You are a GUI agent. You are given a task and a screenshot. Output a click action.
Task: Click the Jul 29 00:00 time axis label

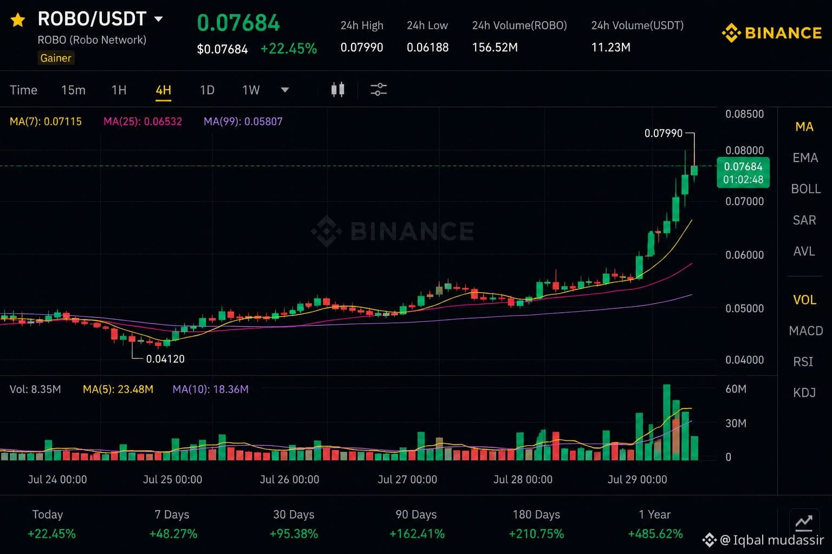tap(638, 479)
